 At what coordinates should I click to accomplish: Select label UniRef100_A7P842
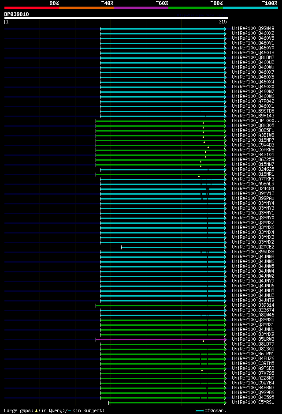tap(253, 101)
